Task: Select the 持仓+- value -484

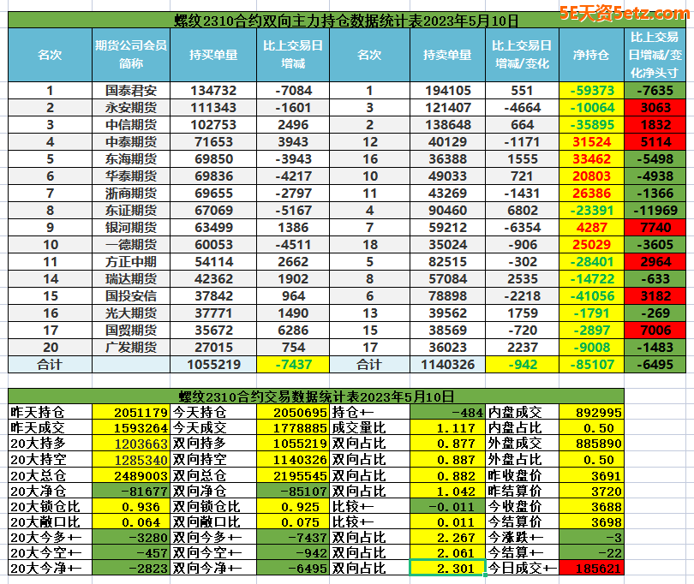Action: coord(448,413)
